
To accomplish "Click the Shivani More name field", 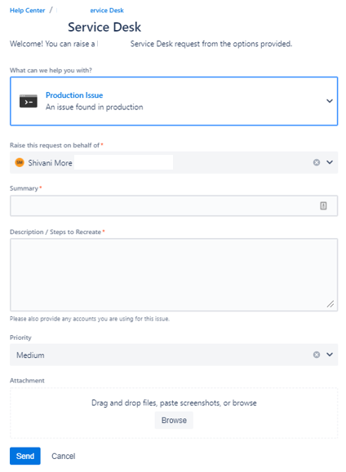I will tap(50, 163).
